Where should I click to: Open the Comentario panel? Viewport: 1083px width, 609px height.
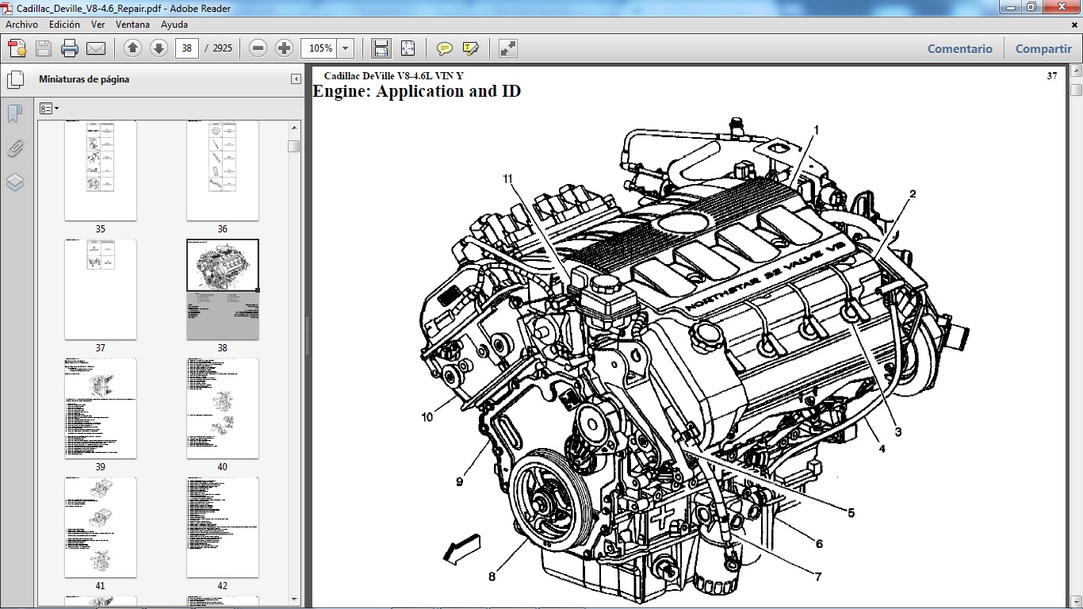pos(959,48)
